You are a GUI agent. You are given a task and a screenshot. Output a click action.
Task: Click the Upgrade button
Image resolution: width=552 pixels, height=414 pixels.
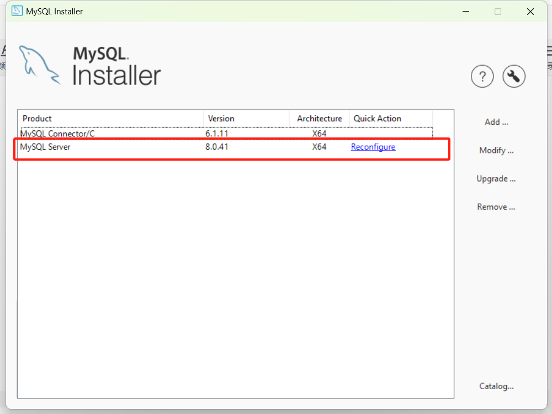click(496, 178)
